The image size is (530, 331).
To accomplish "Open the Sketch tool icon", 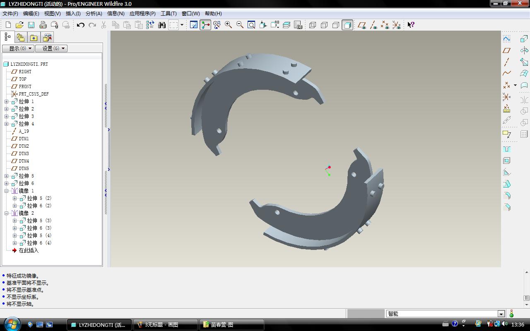I will pyautogui.click(x=506, y=39).
